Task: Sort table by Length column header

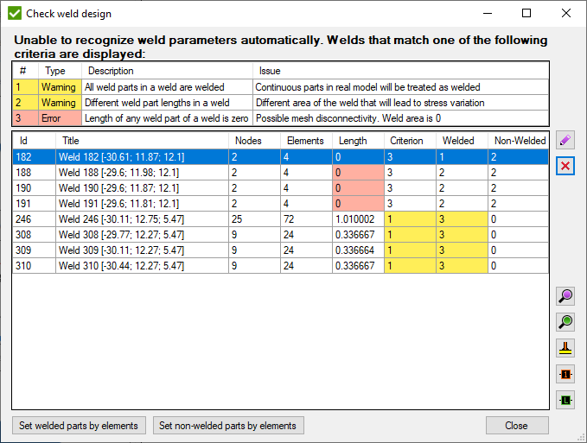Action: 353,141
